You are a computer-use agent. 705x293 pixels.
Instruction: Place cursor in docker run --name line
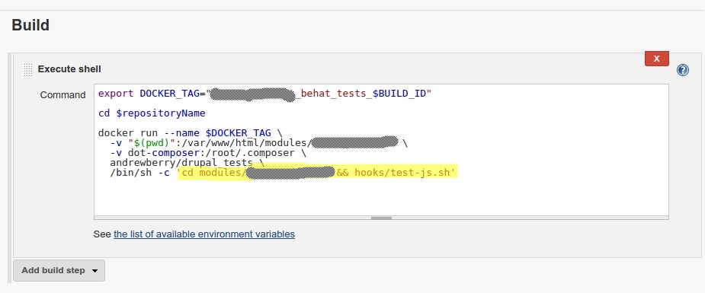[191, 133]
